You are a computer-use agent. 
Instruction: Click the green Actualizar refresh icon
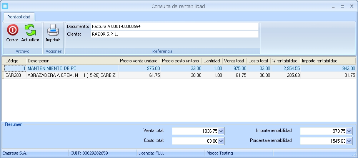[30, 30]
